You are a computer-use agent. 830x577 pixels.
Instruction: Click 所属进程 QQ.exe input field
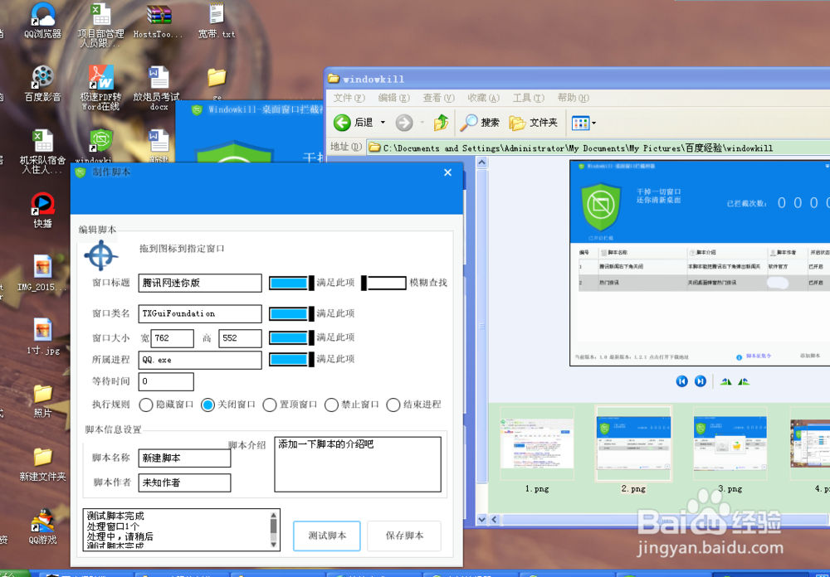click(x=200, y=360)
